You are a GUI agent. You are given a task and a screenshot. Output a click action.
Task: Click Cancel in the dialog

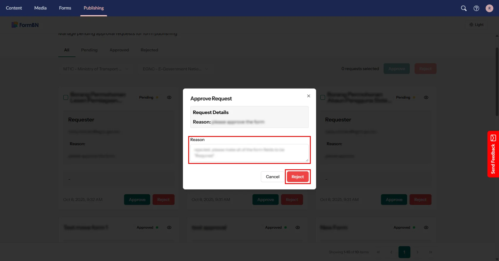(x=273, y=177)
